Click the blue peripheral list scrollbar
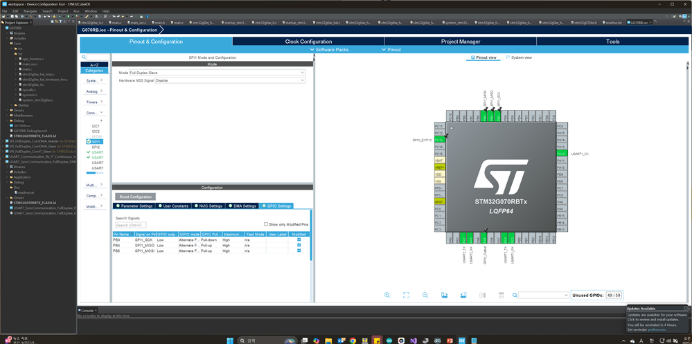This screenshot has width=692, height=344. coord(91,173)
